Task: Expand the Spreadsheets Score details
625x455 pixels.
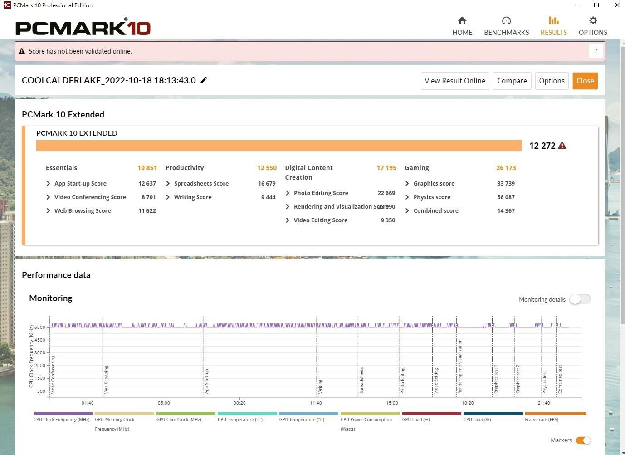Action: point(168,184)
